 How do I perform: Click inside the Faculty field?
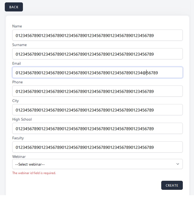click(x=97, y=147)
